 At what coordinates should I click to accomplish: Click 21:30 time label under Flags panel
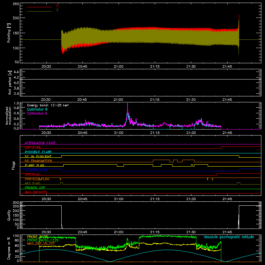pyautogui.click(x=191, y=199)
